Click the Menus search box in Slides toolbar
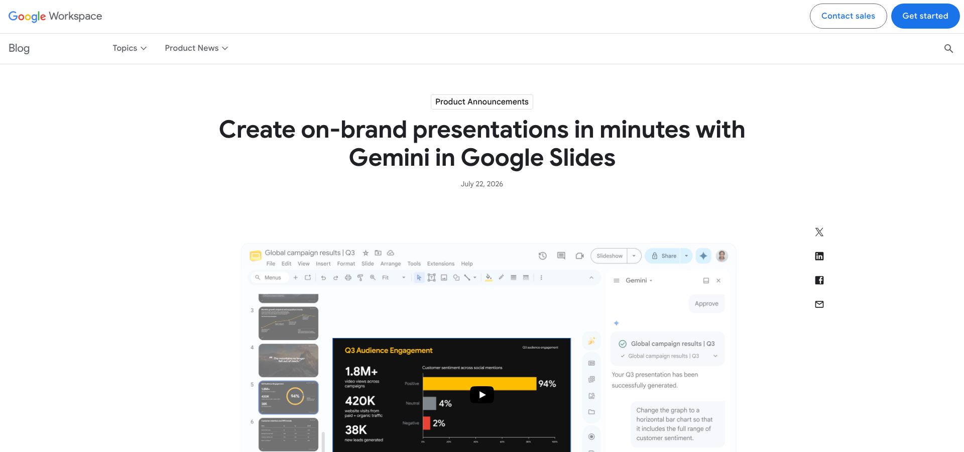 point(269,278)
